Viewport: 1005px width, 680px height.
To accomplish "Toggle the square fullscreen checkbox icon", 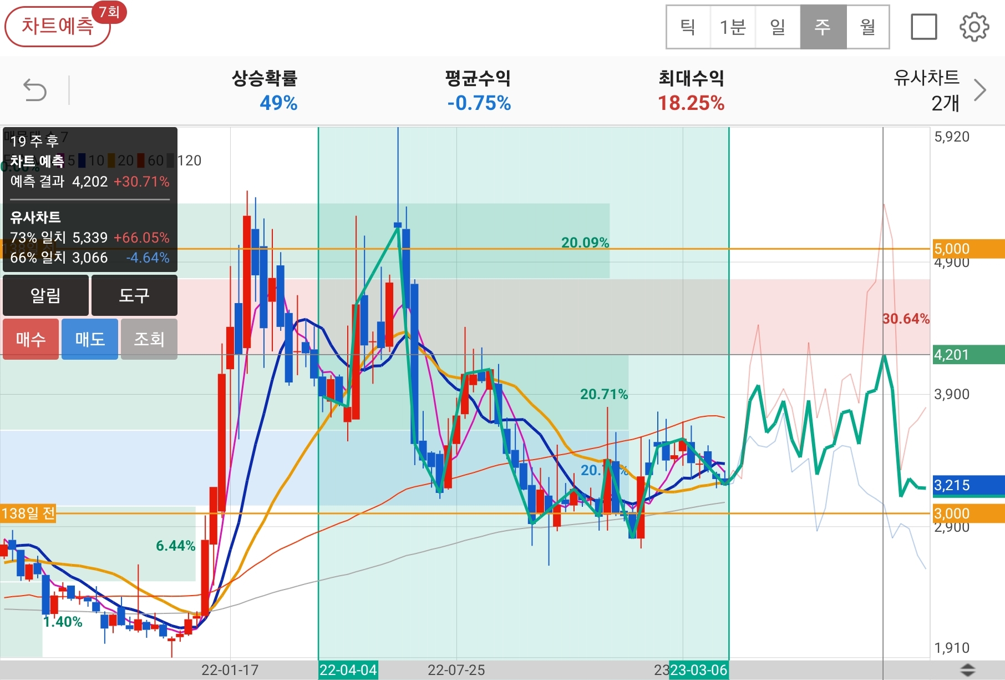I will coord(924,27).
